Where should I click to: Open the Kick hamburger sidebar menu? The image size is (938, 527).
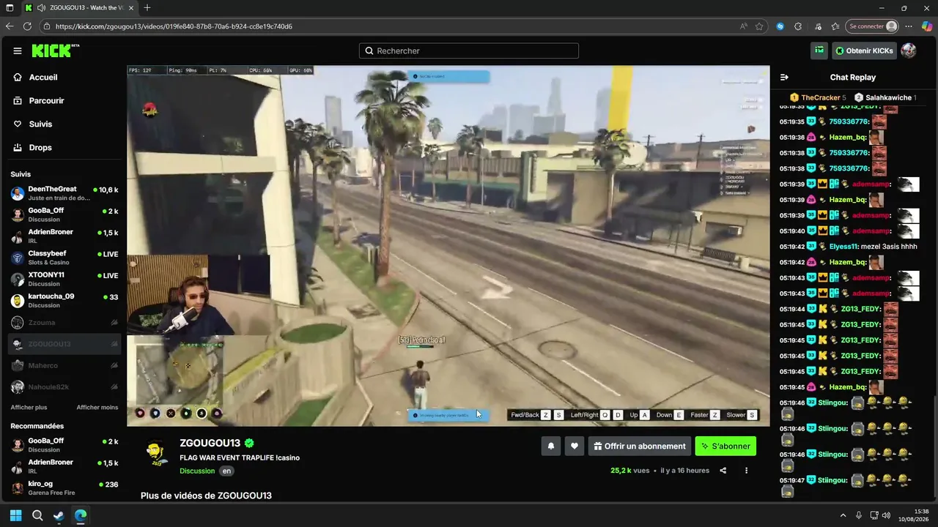click(18, 51)
